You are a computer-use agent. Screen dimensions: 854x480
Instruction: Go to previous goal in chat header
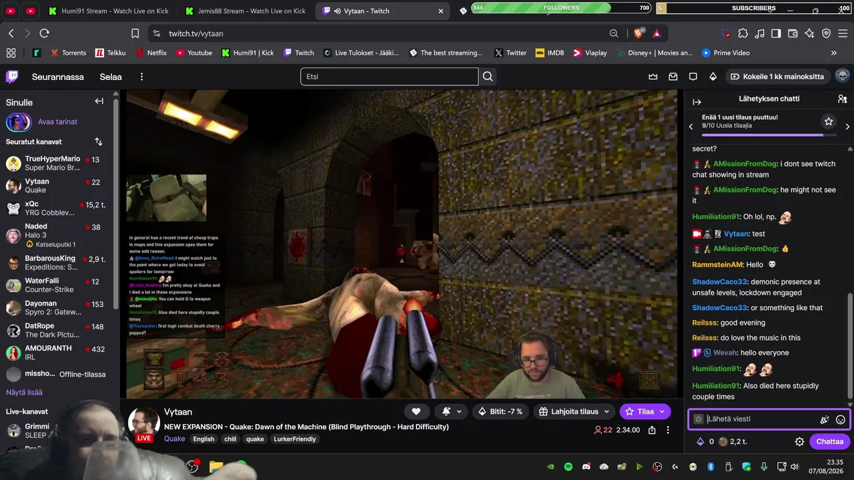click(x=691, y=126)
